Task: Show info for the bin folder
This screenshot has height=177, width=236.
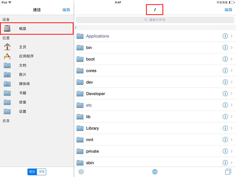Action: pos(225,48)
